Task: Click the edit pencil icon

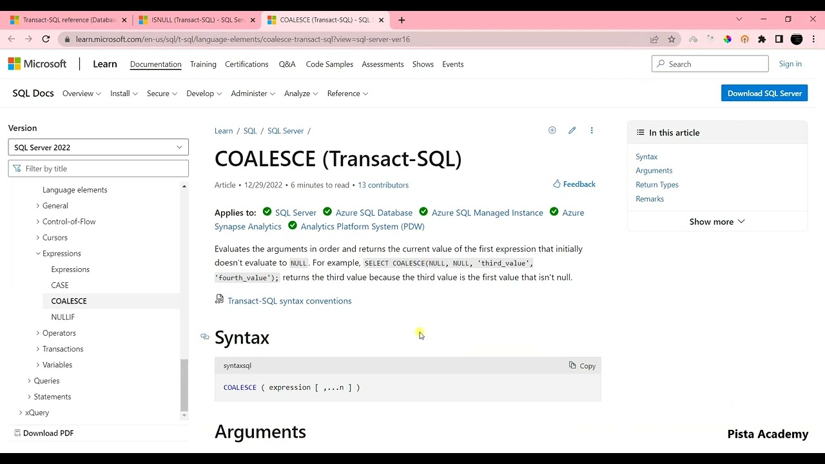Action: (572, 130)
